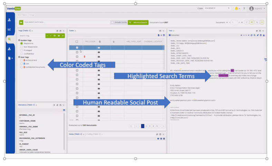
Task: Collapse the System Tags group
Action: (19, 40)
